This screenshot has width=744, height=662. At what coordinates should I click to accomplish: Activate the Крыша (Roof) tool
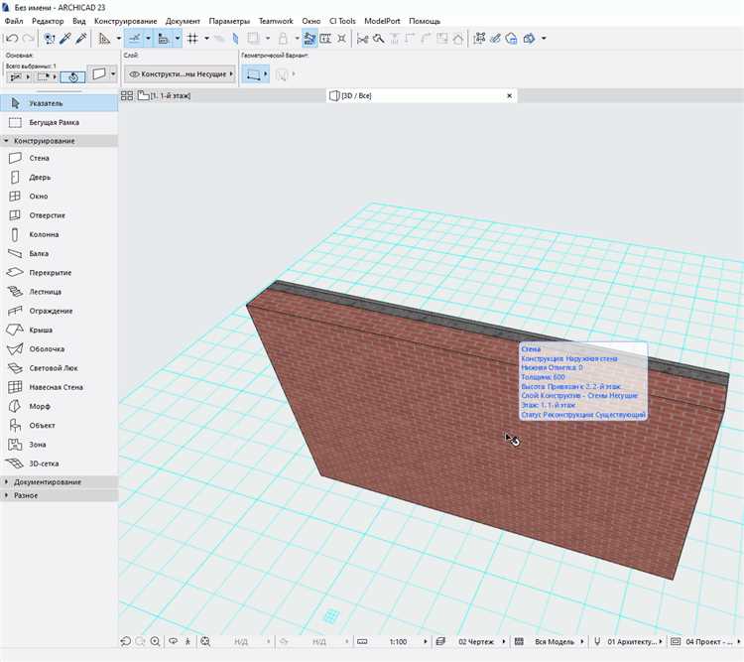pos(40,330)
